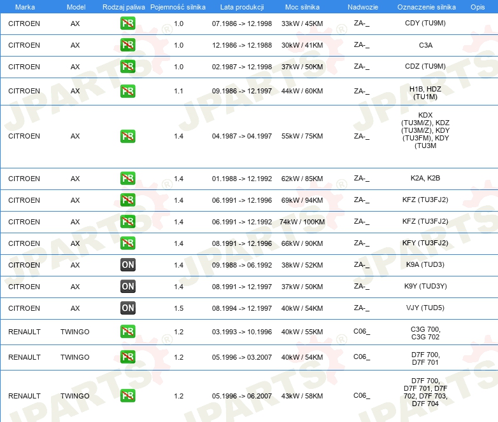Viewport: 498px width, 422px height.
Task: Click power value 62kW / 85KM
Action: 302,179
